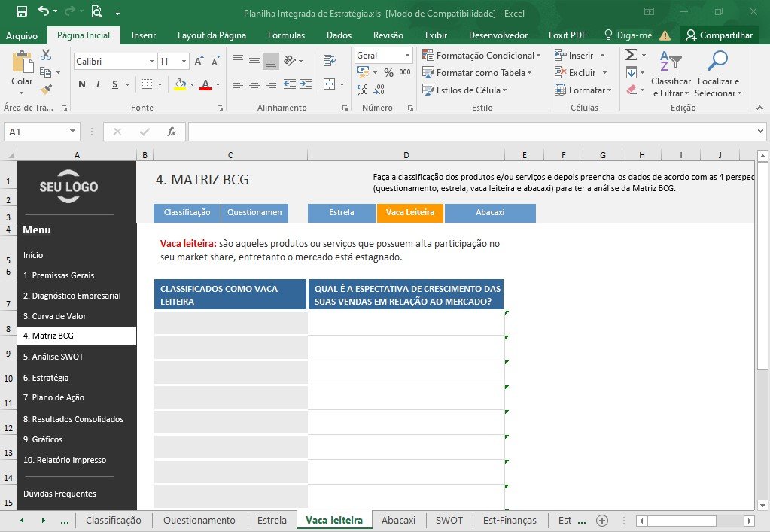The width and height of the screenshot is (770, 532).
Task: Open the Fórmulas ribbon tab
Action: [x=286, y=35]
